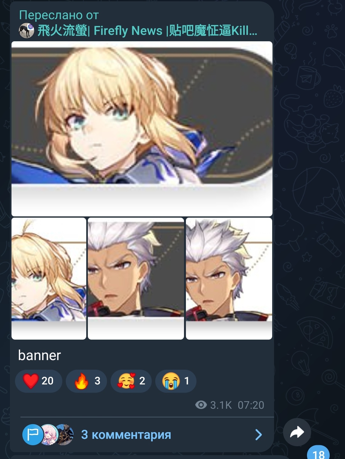Screen dimensions: 345x459
Task: Toggle the smiling hearts face reaction
Action: pos(131,381)
